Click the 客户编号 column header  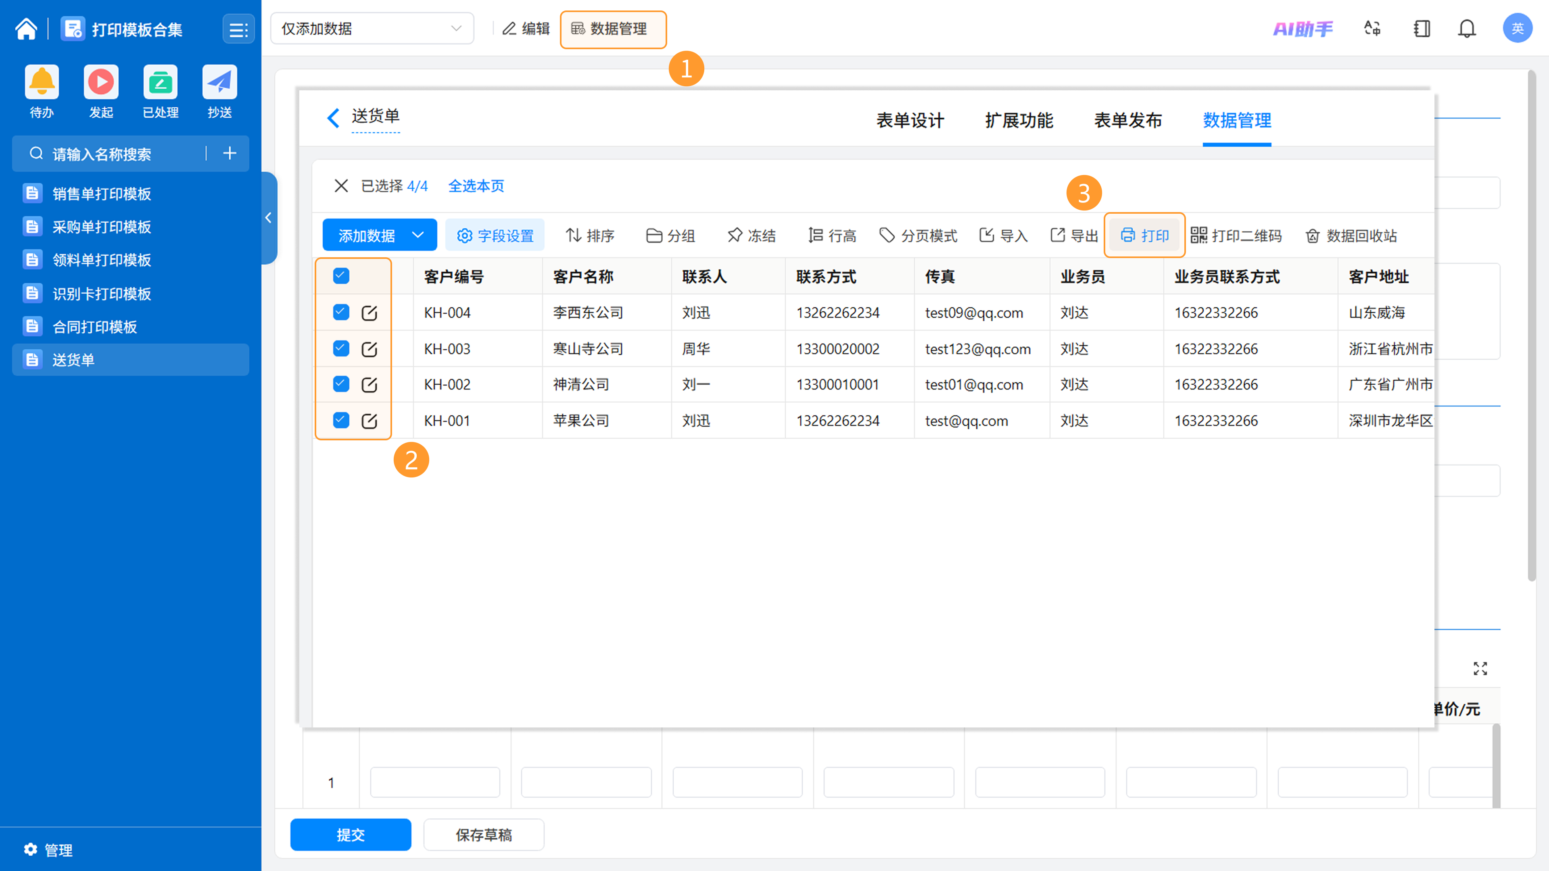coord(478,277)
